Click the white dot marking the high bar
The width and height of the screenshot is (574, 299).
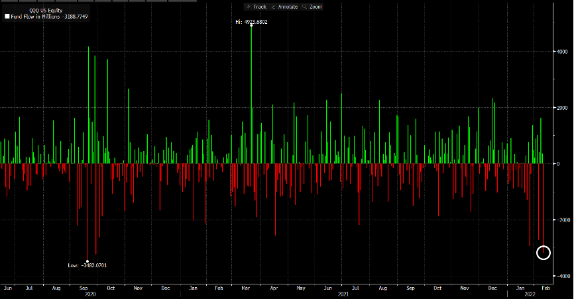coord(251,26)
